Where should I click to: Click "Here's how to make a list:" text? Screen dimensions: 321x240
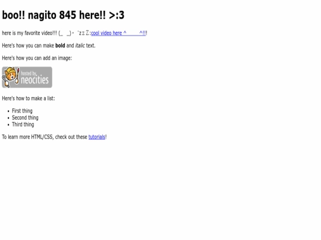(29, 98)
